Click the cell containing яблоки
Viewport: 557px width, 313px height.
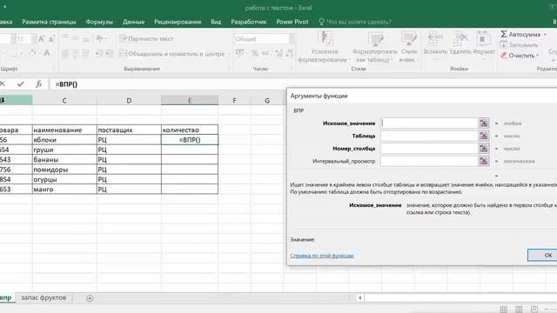(x=64, y=140)
